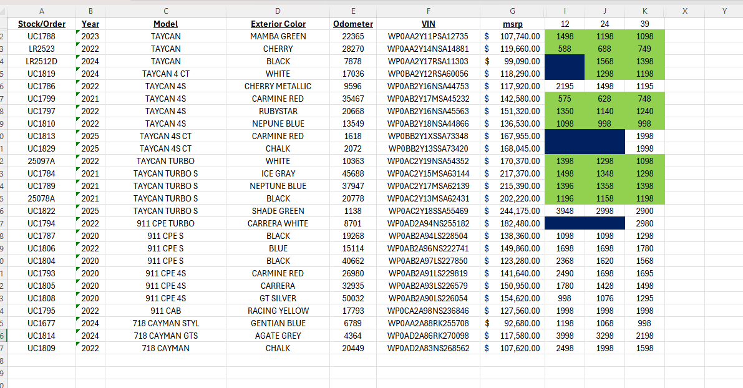The image size is (743, 388).
Task: Click the 718 CAYMAN GTS cell
Action: [166, 336]
